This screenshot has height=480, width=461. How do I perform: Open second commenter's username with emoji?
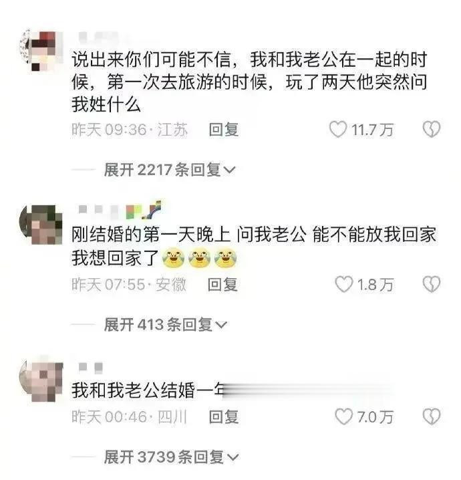pyautogui.click(x=120, y=210)
